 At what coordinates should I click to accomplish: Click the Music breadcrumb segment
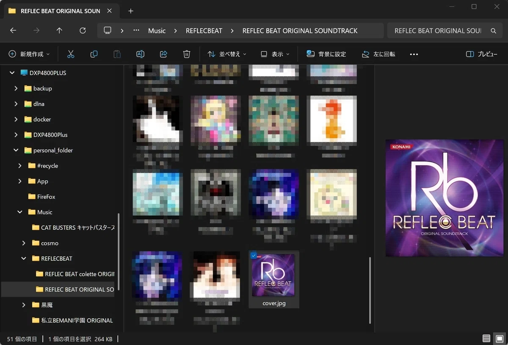(157, 31)
